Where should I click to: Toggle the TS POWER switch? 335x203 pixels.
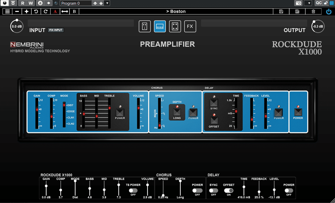(x=133, y=190)
